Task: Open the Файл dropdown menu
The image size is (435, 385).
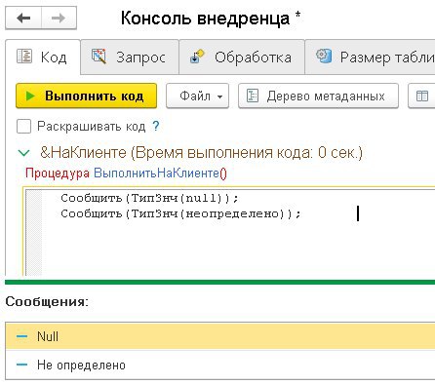Action: [197, 96]
